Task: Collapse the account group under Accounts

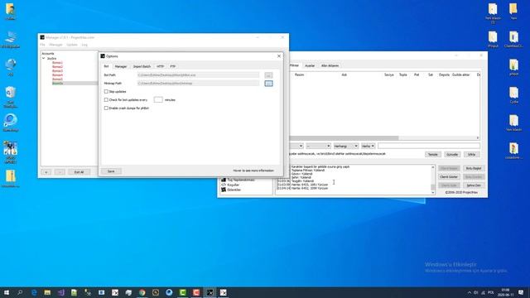Action: [x=44, y=59]
